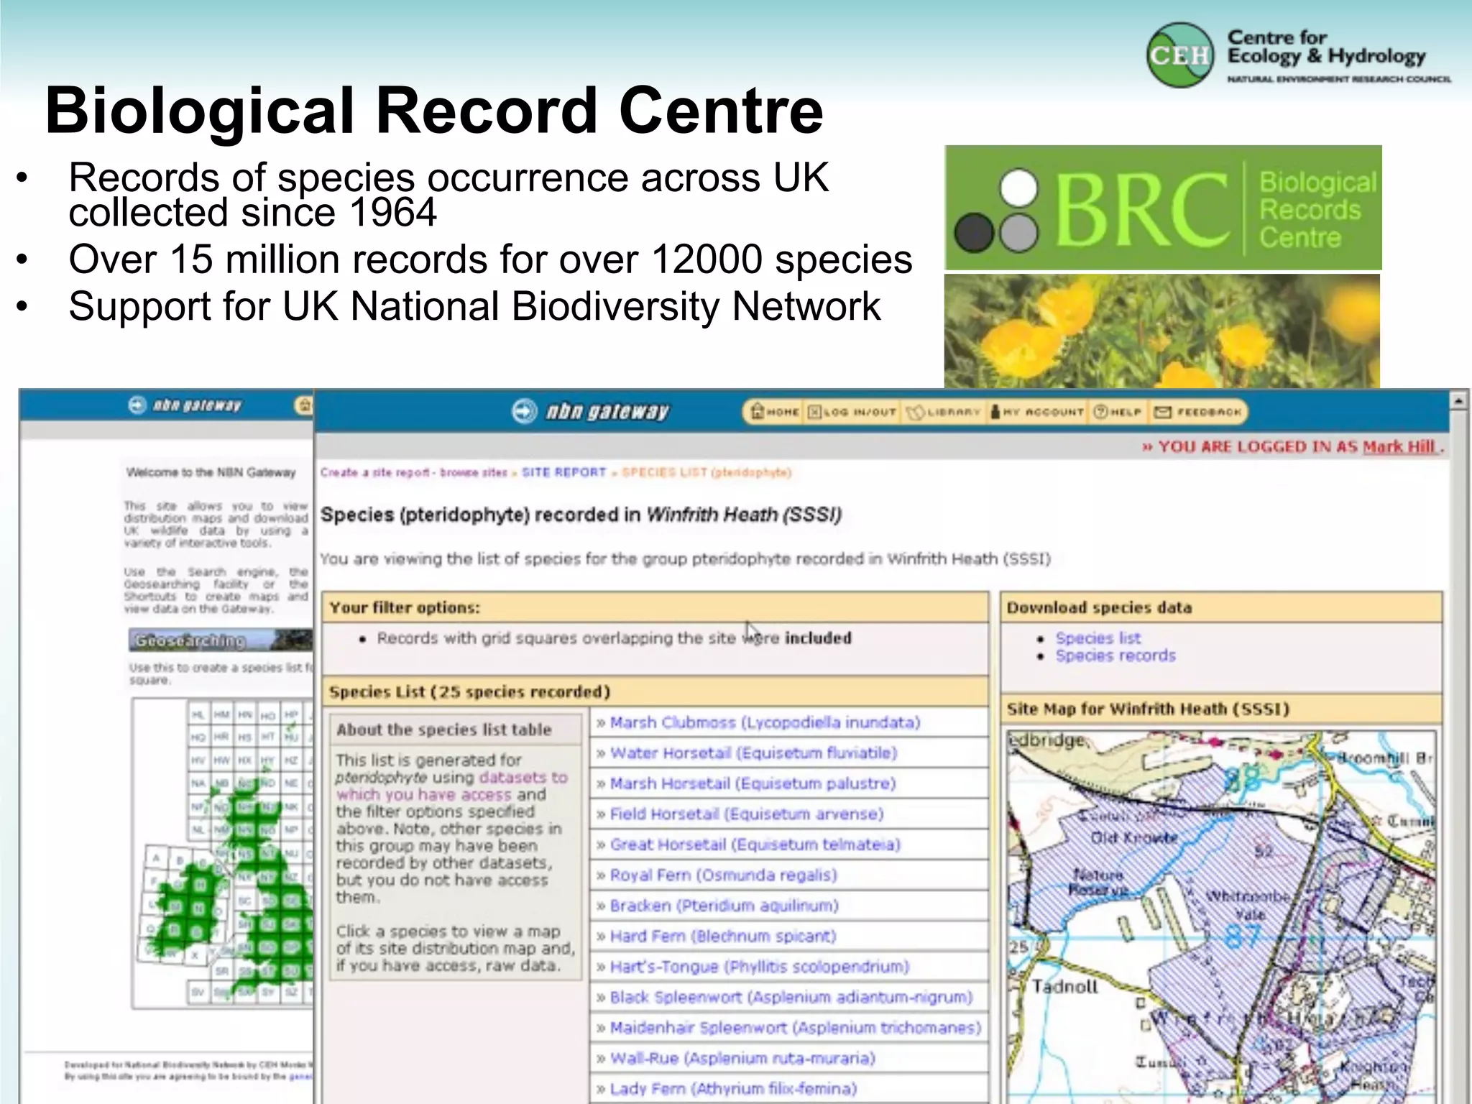Image resolution: width=1472 pixels, height=1104 pixels.
Task: Open the Species list download link
Action: 1098,638
